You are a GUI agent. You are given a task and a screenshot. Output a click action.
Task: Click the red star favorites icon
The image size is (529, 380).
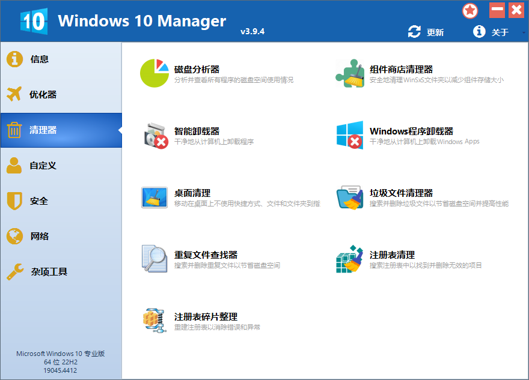tap(470, 10)
